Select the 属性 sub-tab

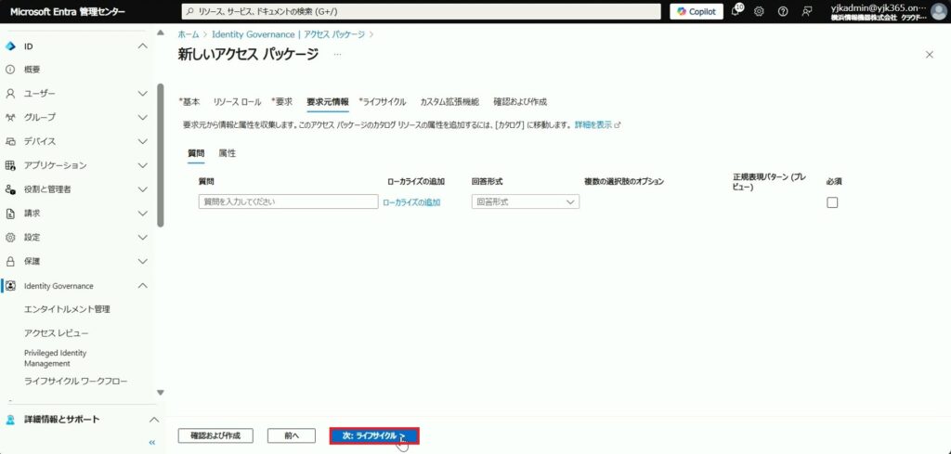[227, 152]
